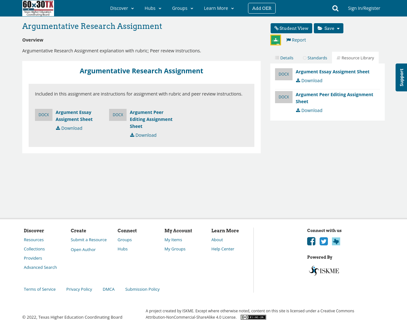
Task: Open the ISKME logo link
Action: point(324,271)
